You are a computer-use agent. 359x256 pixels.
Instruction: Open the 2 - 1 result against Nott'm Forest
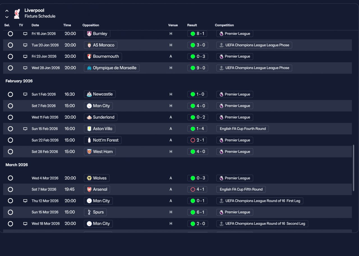(197, 140)
